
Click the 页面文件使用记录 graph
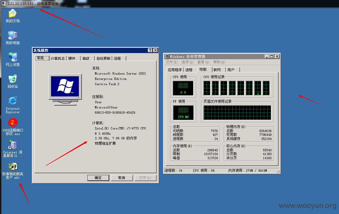click(x=237, y=113)
